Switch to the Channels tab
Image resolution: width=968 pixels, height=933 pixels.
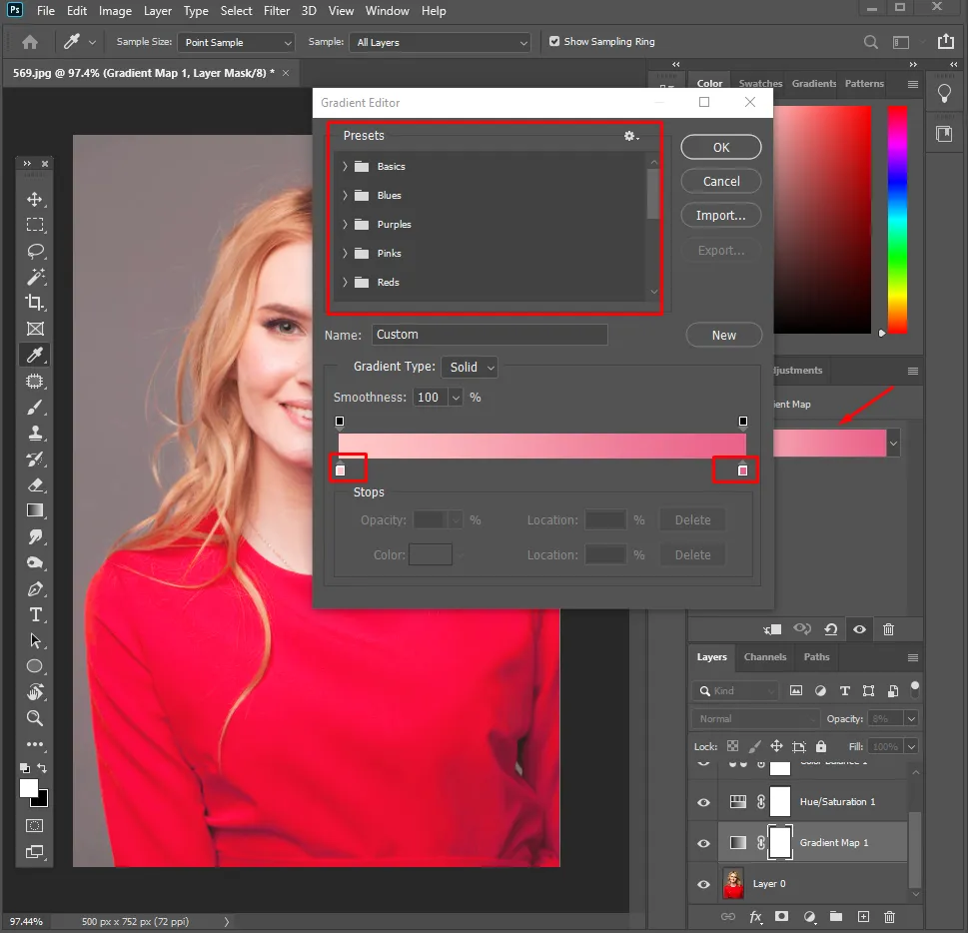point(765,657)
